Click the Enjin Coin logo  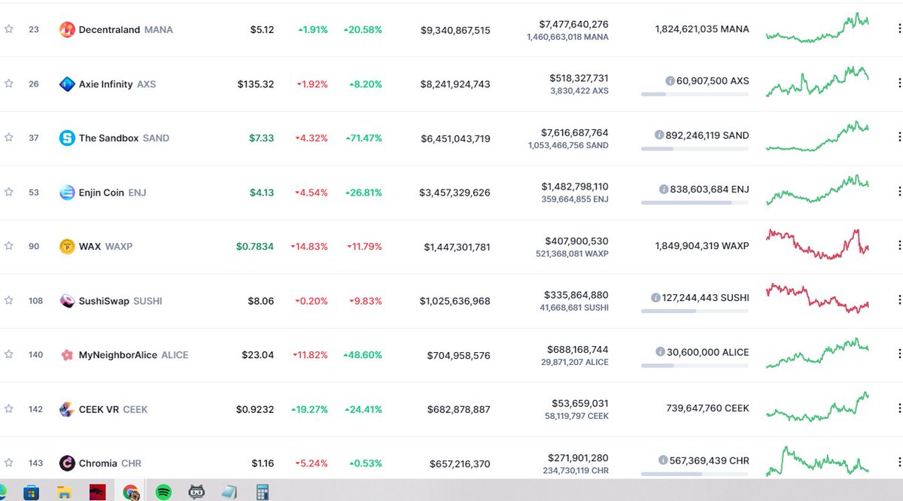[x=67, y=193]
